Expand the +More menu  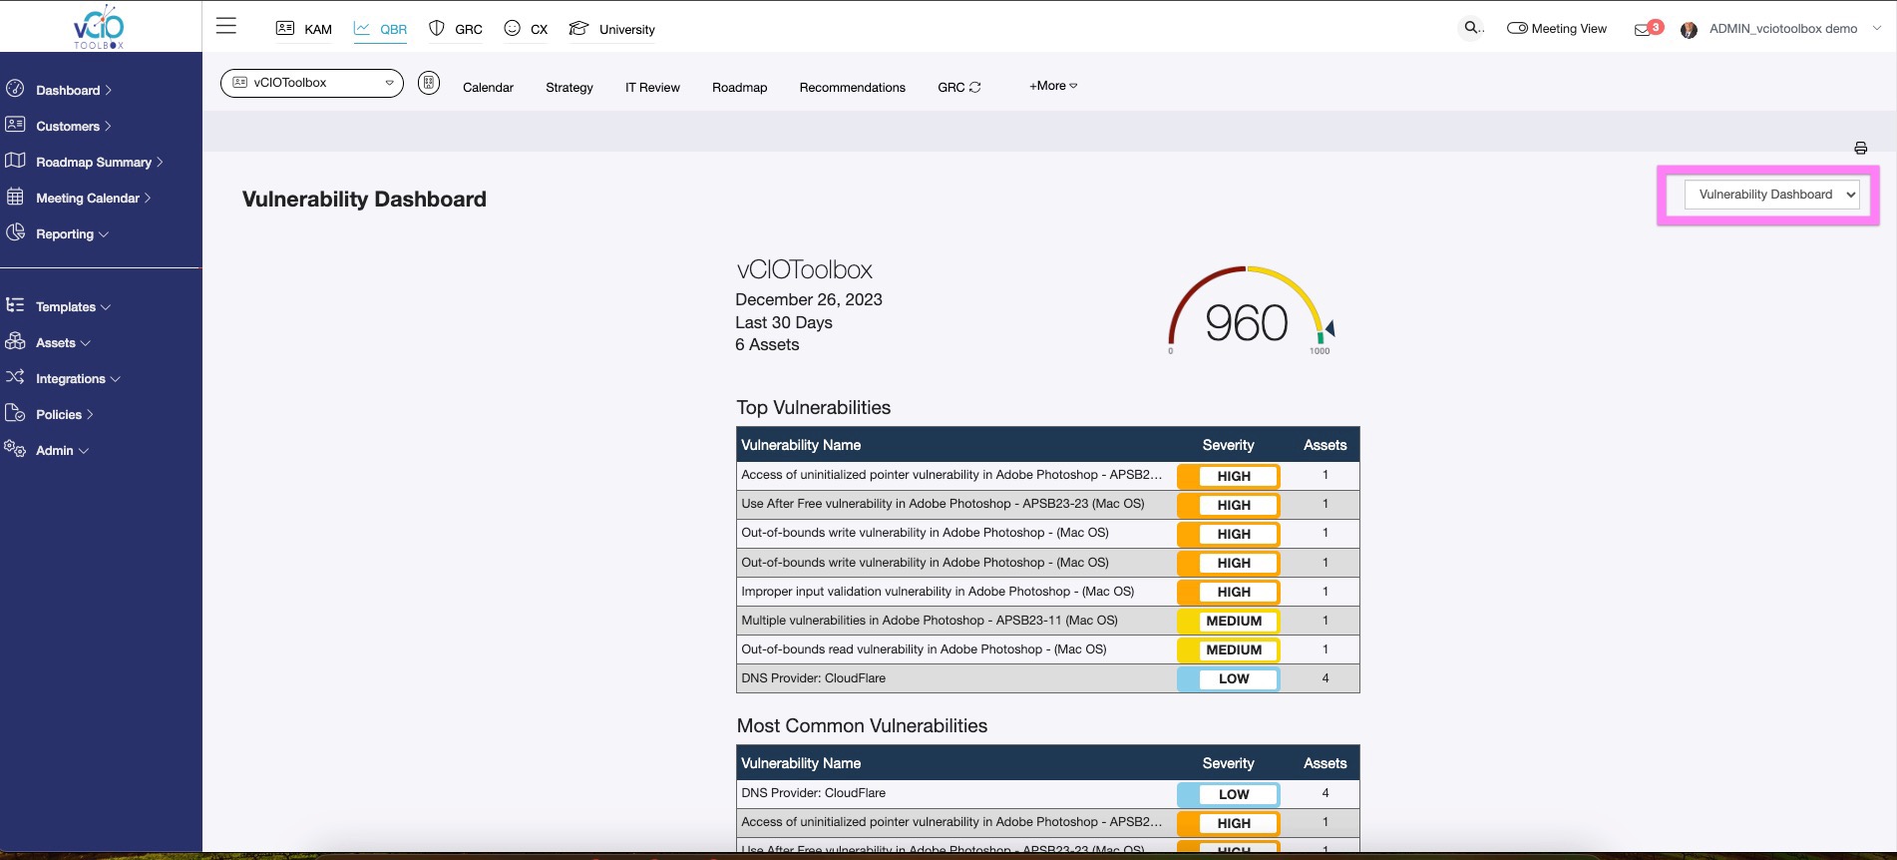coord(1053,86)
